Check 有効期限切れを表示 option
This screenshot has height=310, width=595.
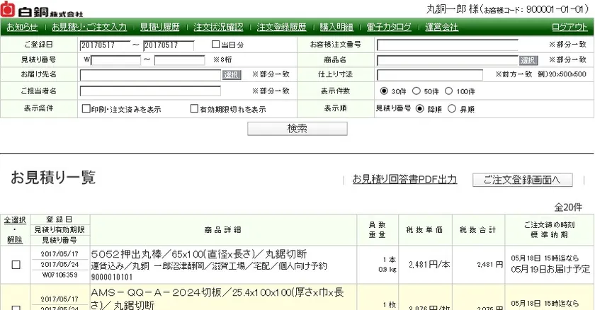point(194,110)
